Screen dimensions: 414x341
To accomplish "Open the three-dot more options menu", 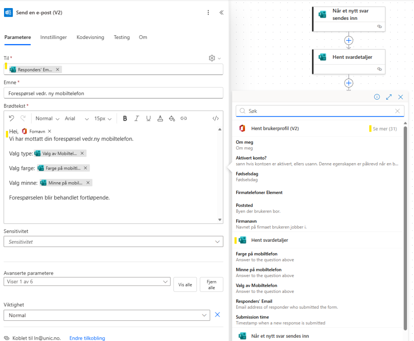I will click(x=208, y=13).
